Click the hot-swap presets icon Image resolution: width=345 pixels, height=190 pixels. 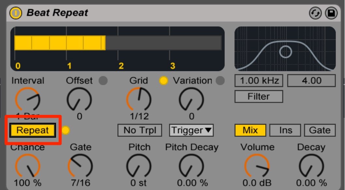pos(315,13)
